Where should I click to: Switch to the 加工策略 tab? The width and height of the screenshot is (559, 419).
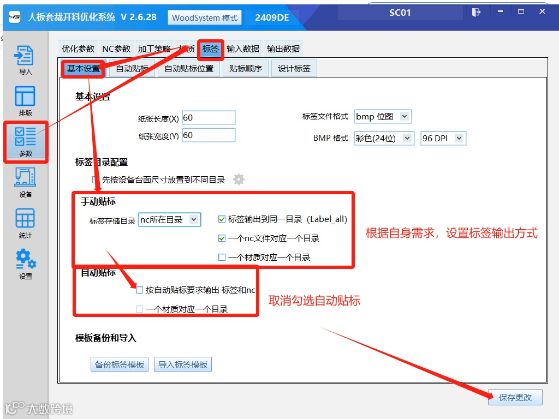coord(154,49)
